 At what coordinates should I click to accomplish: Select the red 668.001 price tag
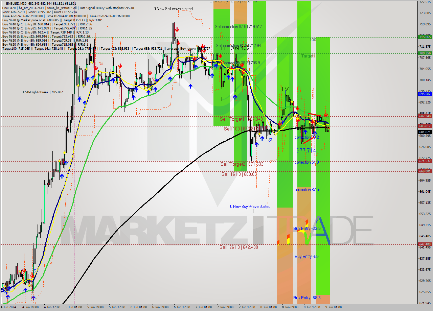point(425,171)
